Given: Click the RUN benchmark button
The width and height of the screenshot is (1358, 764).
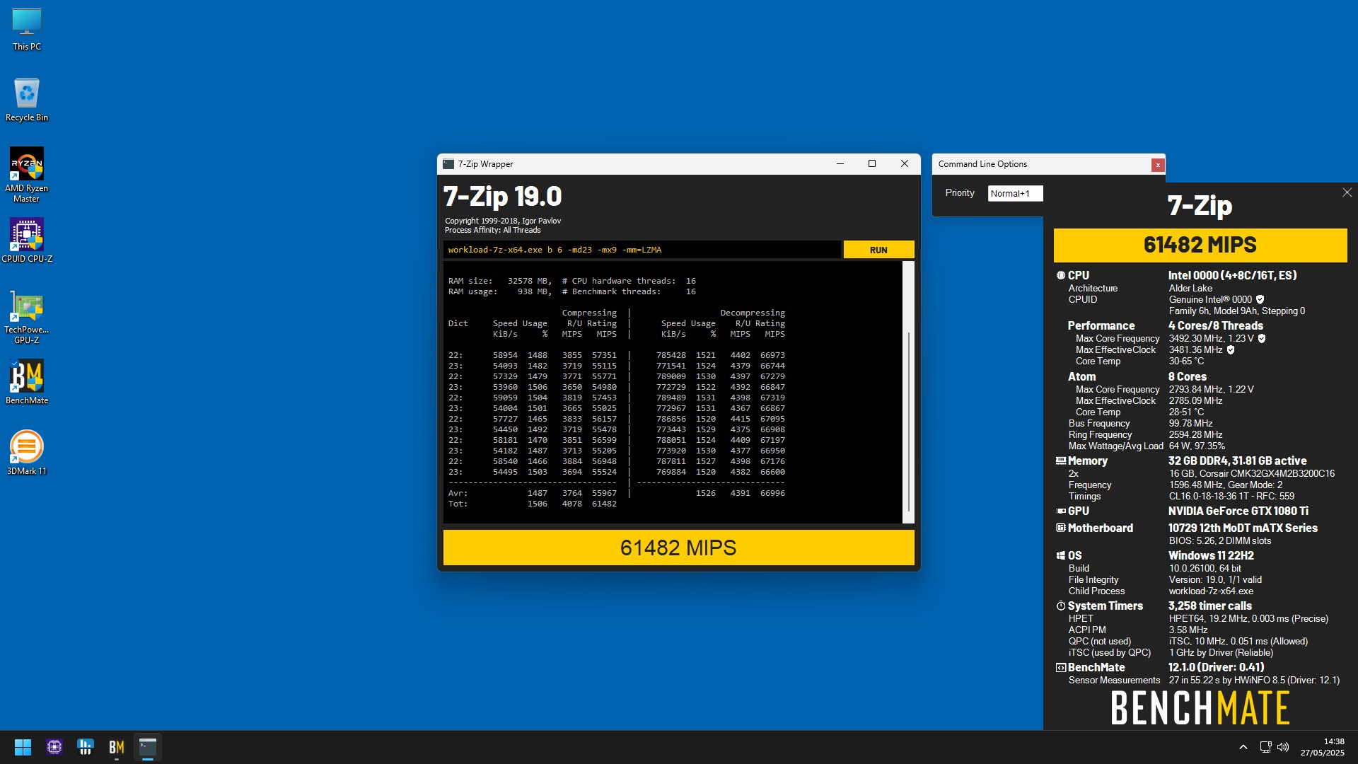Looking at the screenshot, I should click(x=878, y=250).
